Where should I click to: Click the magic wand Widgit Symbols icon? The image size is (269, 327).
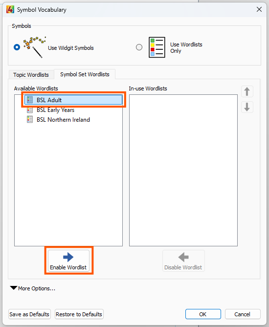click(35, 47)
